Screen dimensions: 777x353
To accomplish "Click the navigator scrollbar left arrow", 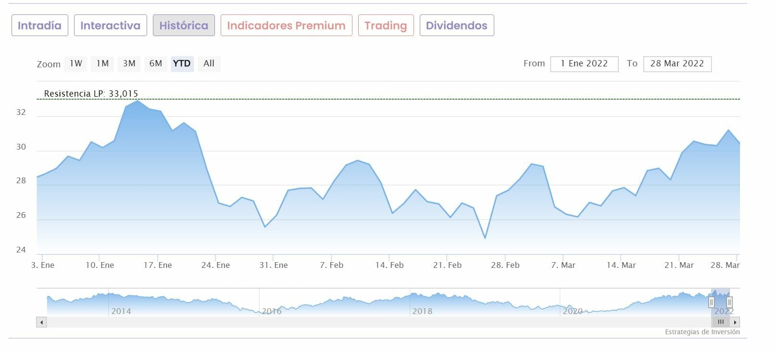I will 42,322.
